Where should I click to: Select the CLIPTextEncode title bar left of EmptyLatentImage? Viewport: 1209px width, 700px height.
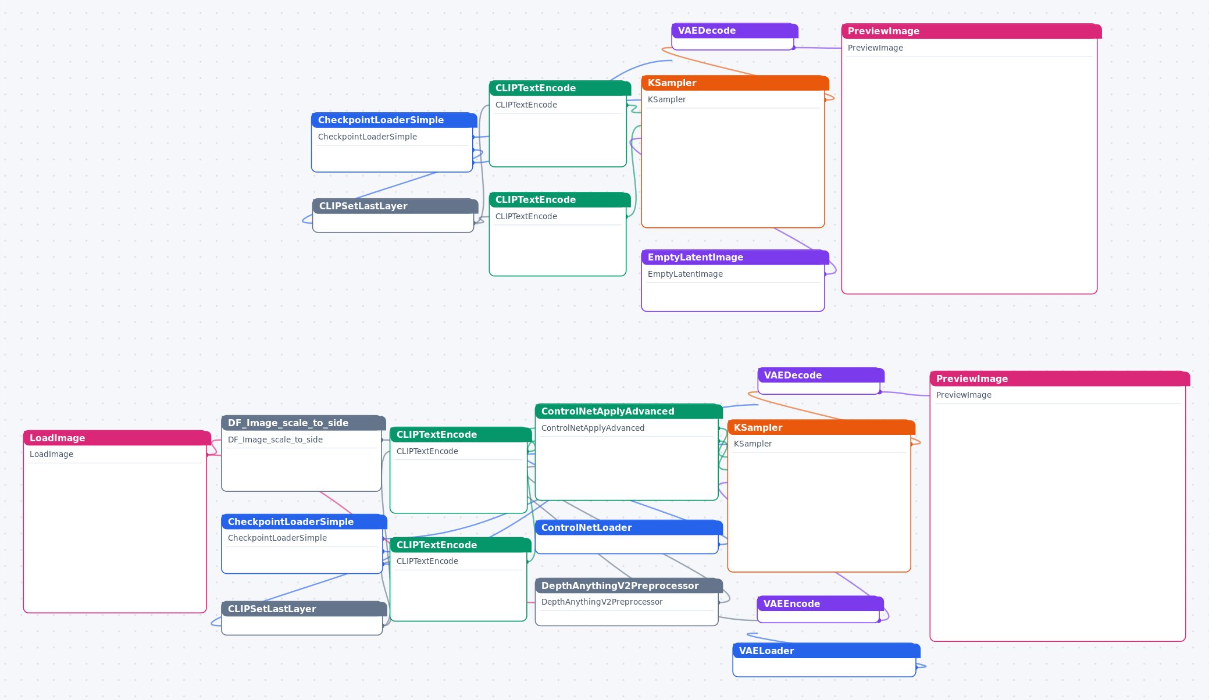point(560,199)
